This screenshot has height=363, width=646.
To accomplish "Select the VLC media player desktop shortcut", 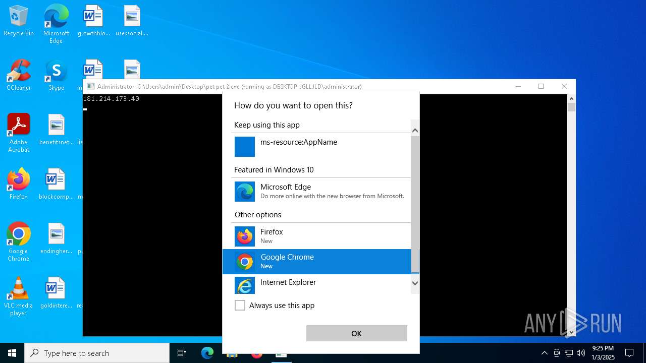I will tap(19, 296).
